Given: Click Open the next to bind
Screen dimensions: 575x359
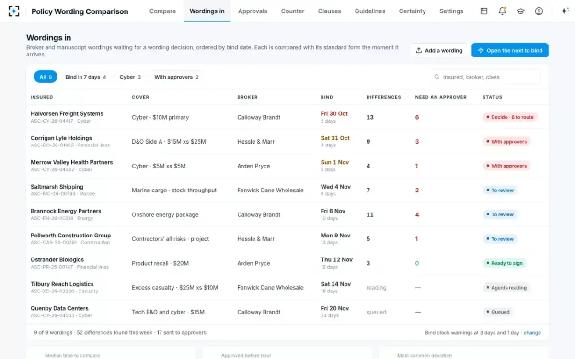Looking at the screenshot, I should pyautogui.click(x=510, y=50).
